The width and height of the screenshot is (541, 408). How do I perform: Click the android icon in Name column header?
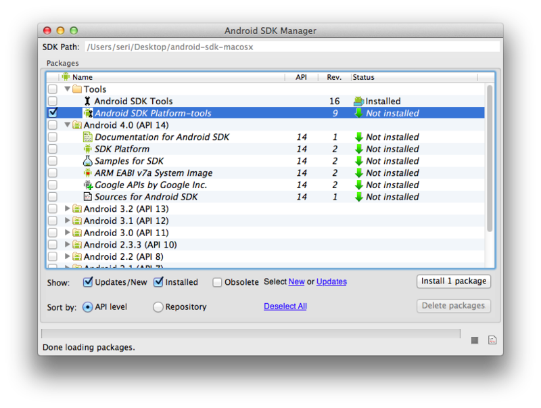tap(66, 76)
